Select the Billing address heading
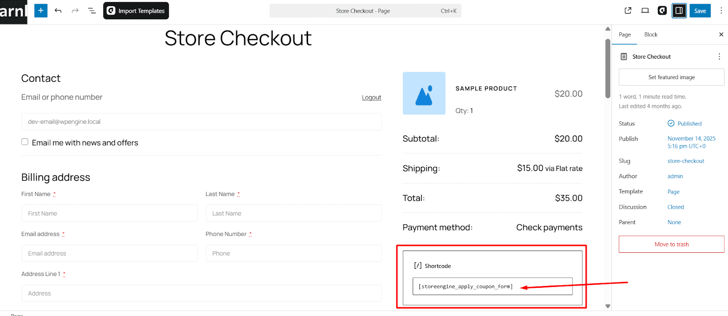 pos(56,177)
